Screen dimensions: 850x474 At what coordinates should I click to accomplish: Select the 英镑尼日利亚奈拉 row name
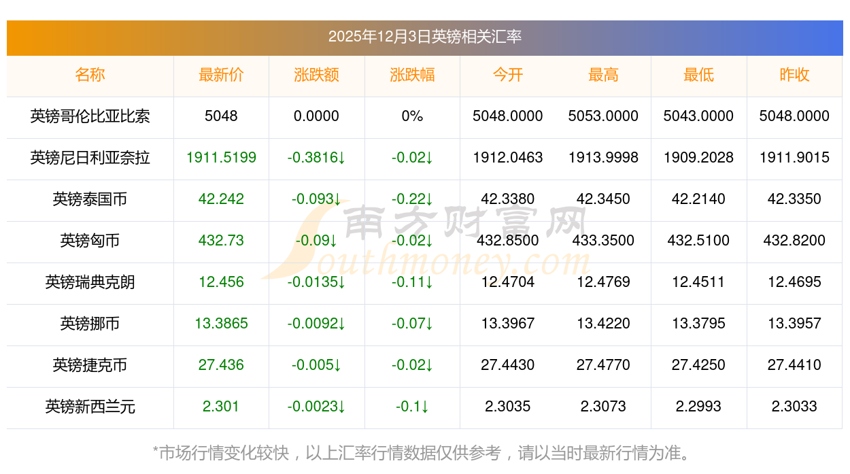[x=90, y=158]
